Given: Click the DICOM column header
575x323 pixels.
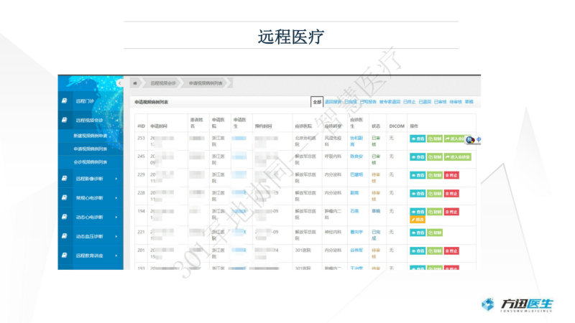Looking at the screenshot, I should [397, 126].
